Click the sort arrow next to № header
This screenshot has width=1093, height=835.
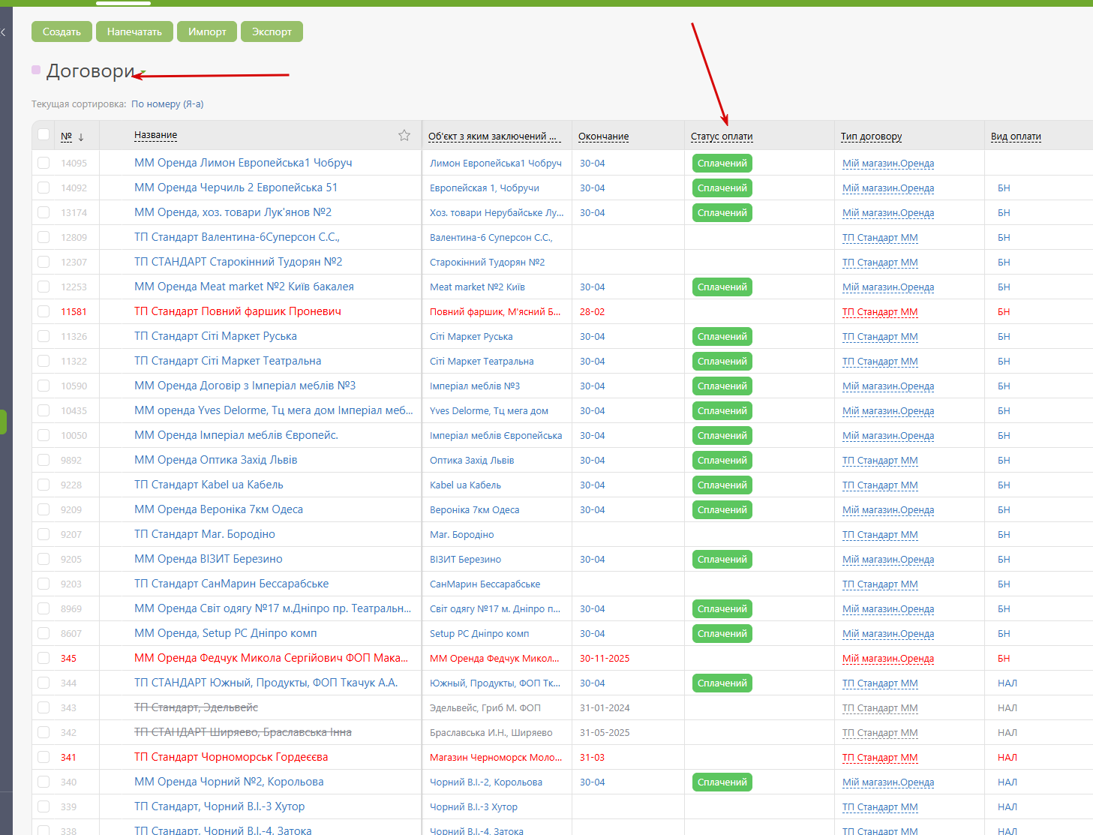81,137
